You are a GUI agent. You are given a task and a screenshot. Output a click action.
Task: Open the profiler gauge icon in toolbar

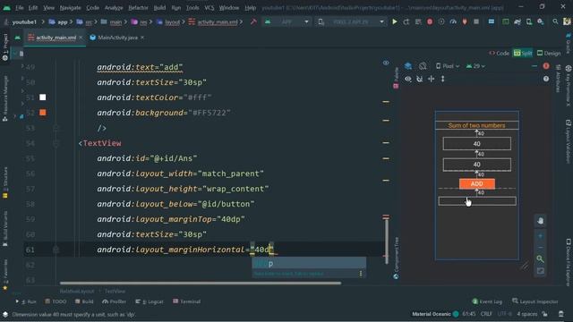453,21
